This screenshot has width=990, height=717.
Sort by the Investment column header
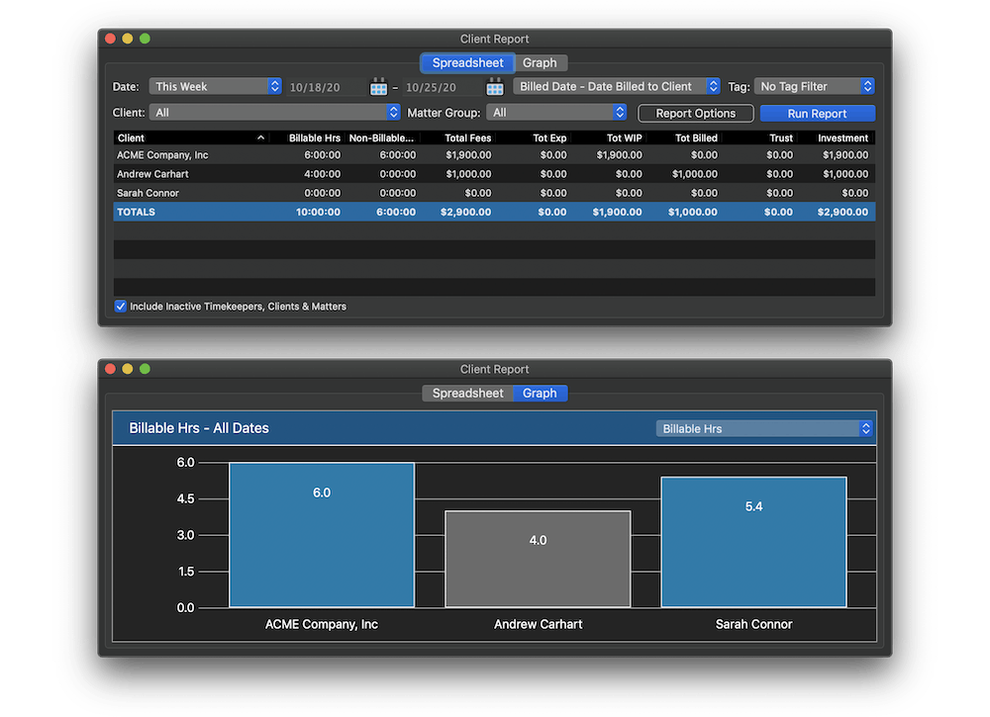tap(842, 137)
